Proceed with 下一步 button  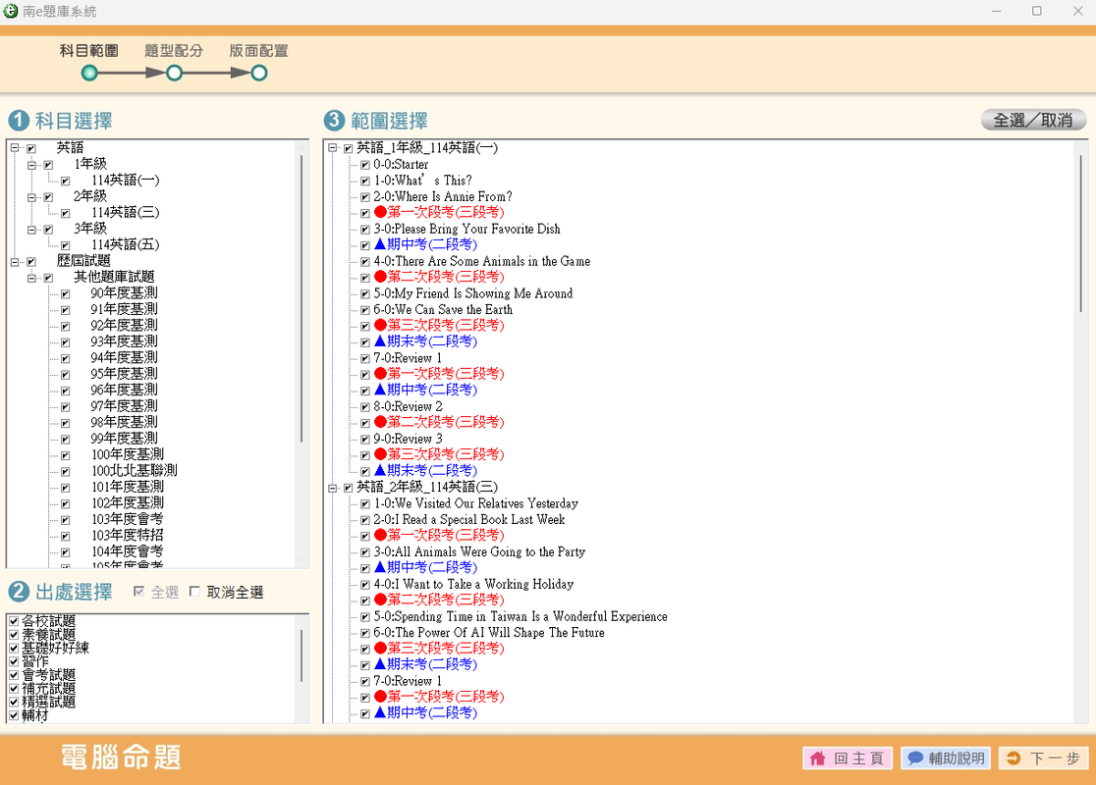1044,759
